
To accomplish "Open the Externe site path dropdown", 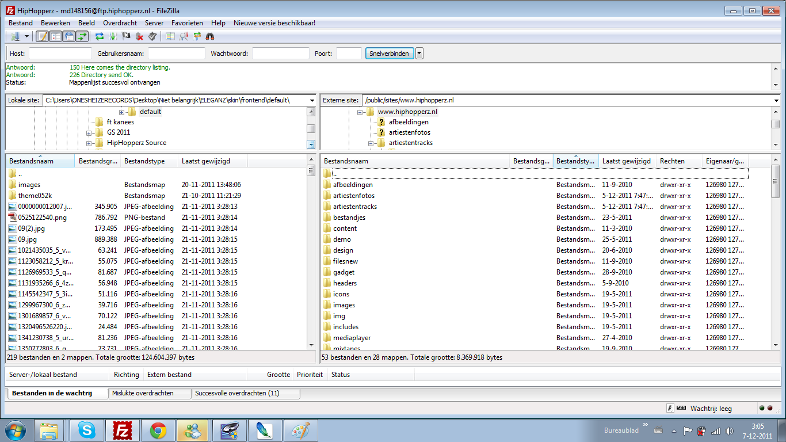I will click(x=776, y=100).
